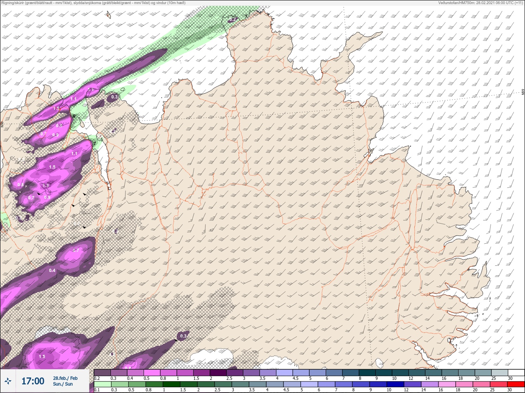Click the white snow swatch after 30
The image size is (525, 393).
pyautogui.click(x=516, y=372)
